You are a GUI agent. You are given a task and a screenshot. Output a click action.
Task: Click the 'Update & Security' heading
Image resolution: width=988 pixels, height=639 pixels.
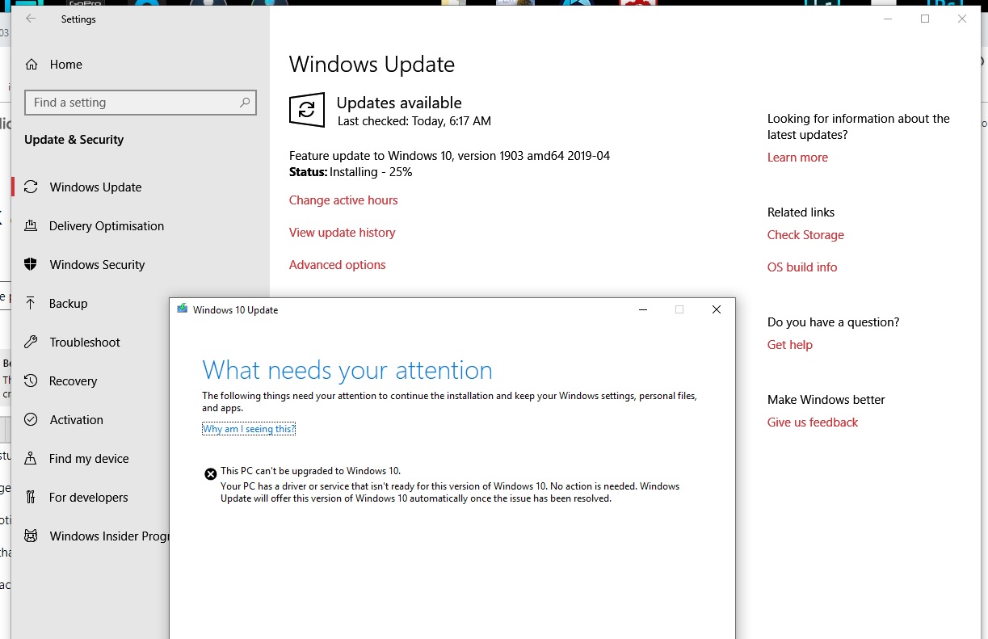tap(74, 140)
